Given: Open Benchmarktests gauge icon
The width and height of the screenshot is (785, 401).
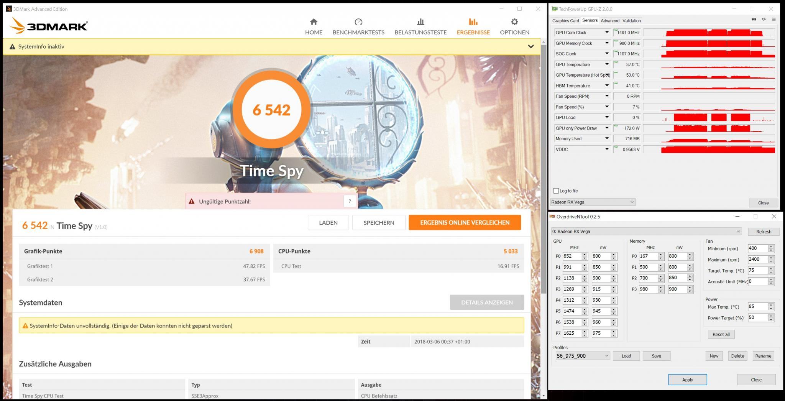Looking at the screenshot, I should (358, 22).
